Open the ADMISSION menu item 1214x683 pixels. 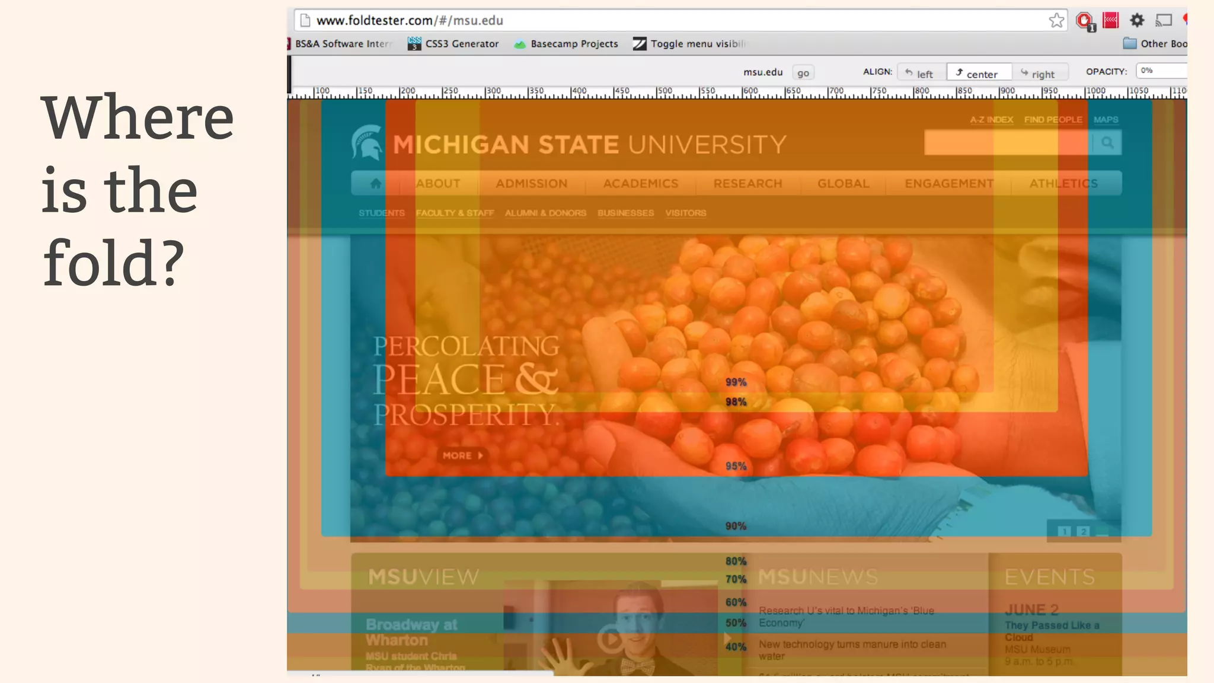pos(531,184)
